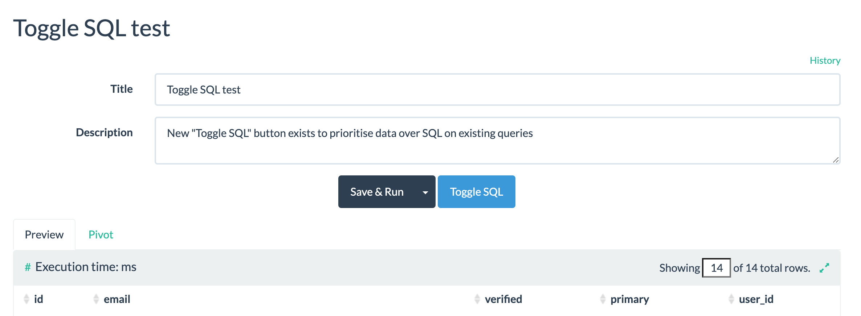Toggle sort order on the primary column

click(602, 299)
